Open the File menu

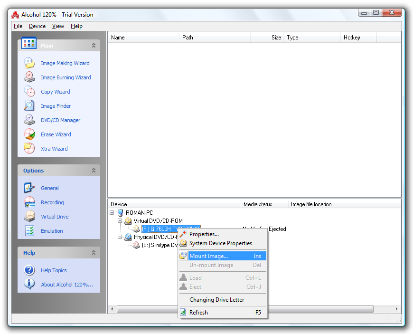(18, 26)
